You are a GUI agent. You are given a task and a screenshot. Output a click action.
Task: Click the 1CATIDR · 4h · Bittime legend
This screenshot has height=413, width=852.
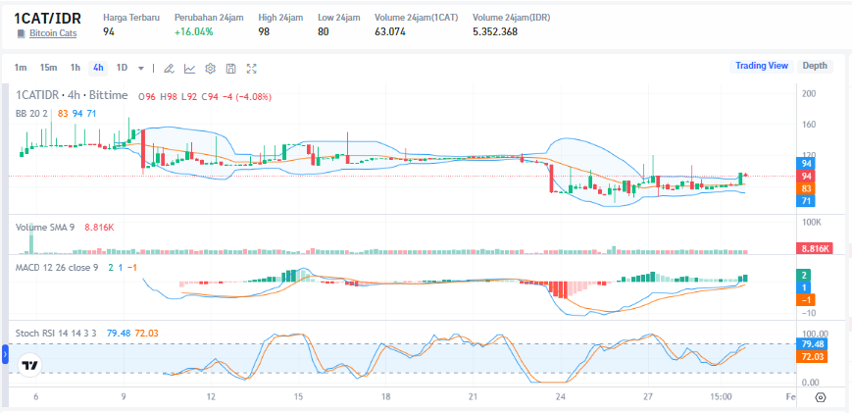pos(72,95)
